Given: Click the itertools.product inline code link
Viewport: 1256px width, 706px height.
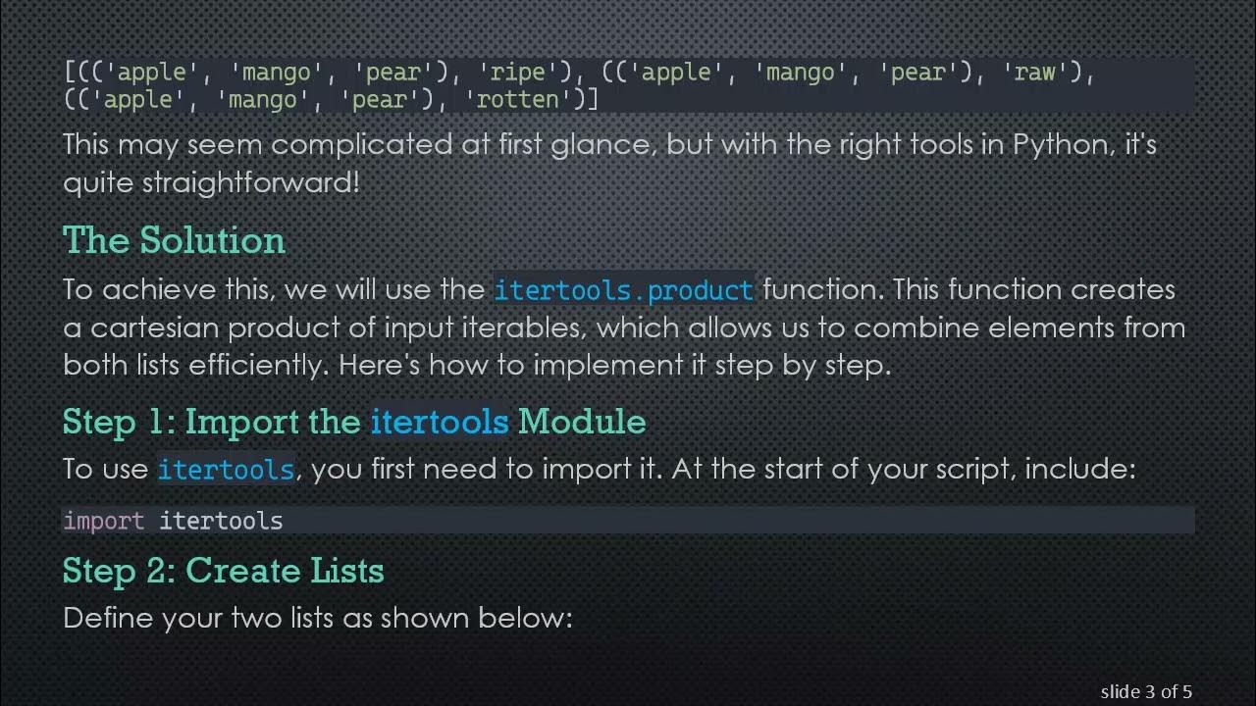Looking at the screenshot, I should tap(623, 290).
